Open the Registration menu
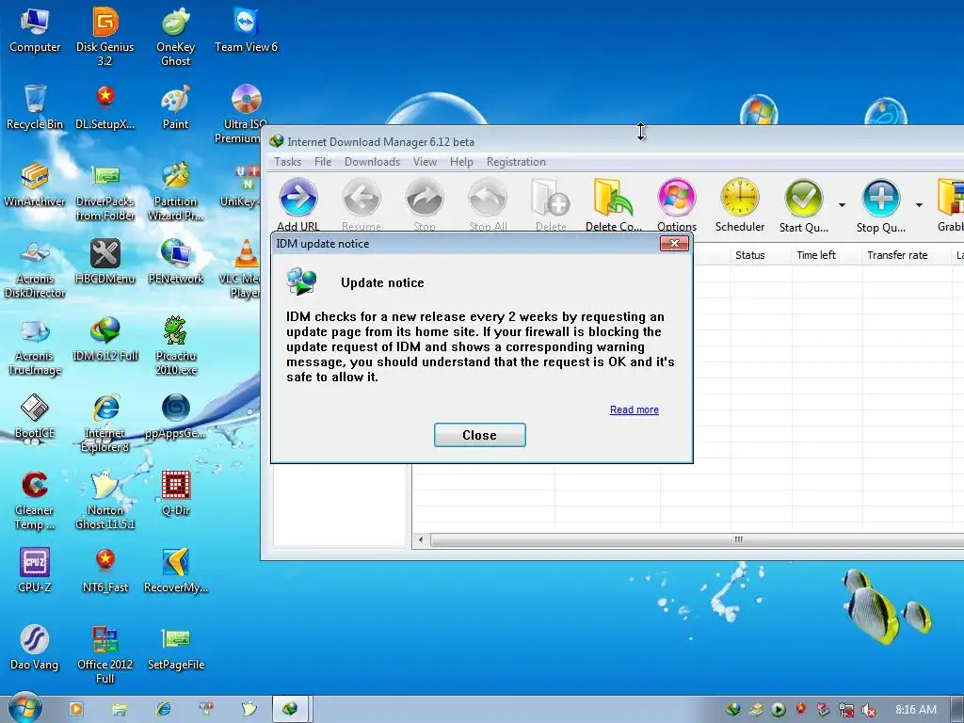Screen dimensions: 964x723 tap(516, 162)
